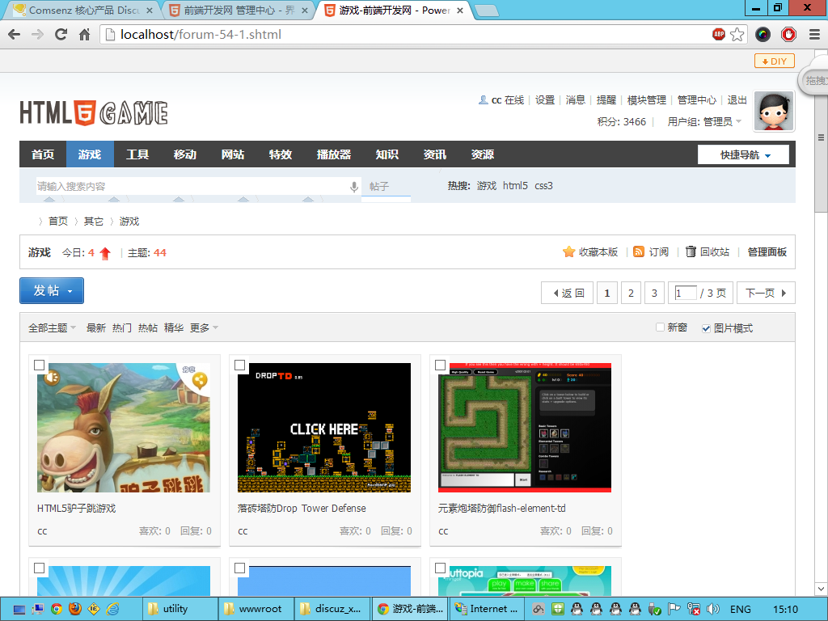Viewport: 828px width, 621px height.
Task: Click the volume speaker tray icon
Action: click(x=713, y=609)
